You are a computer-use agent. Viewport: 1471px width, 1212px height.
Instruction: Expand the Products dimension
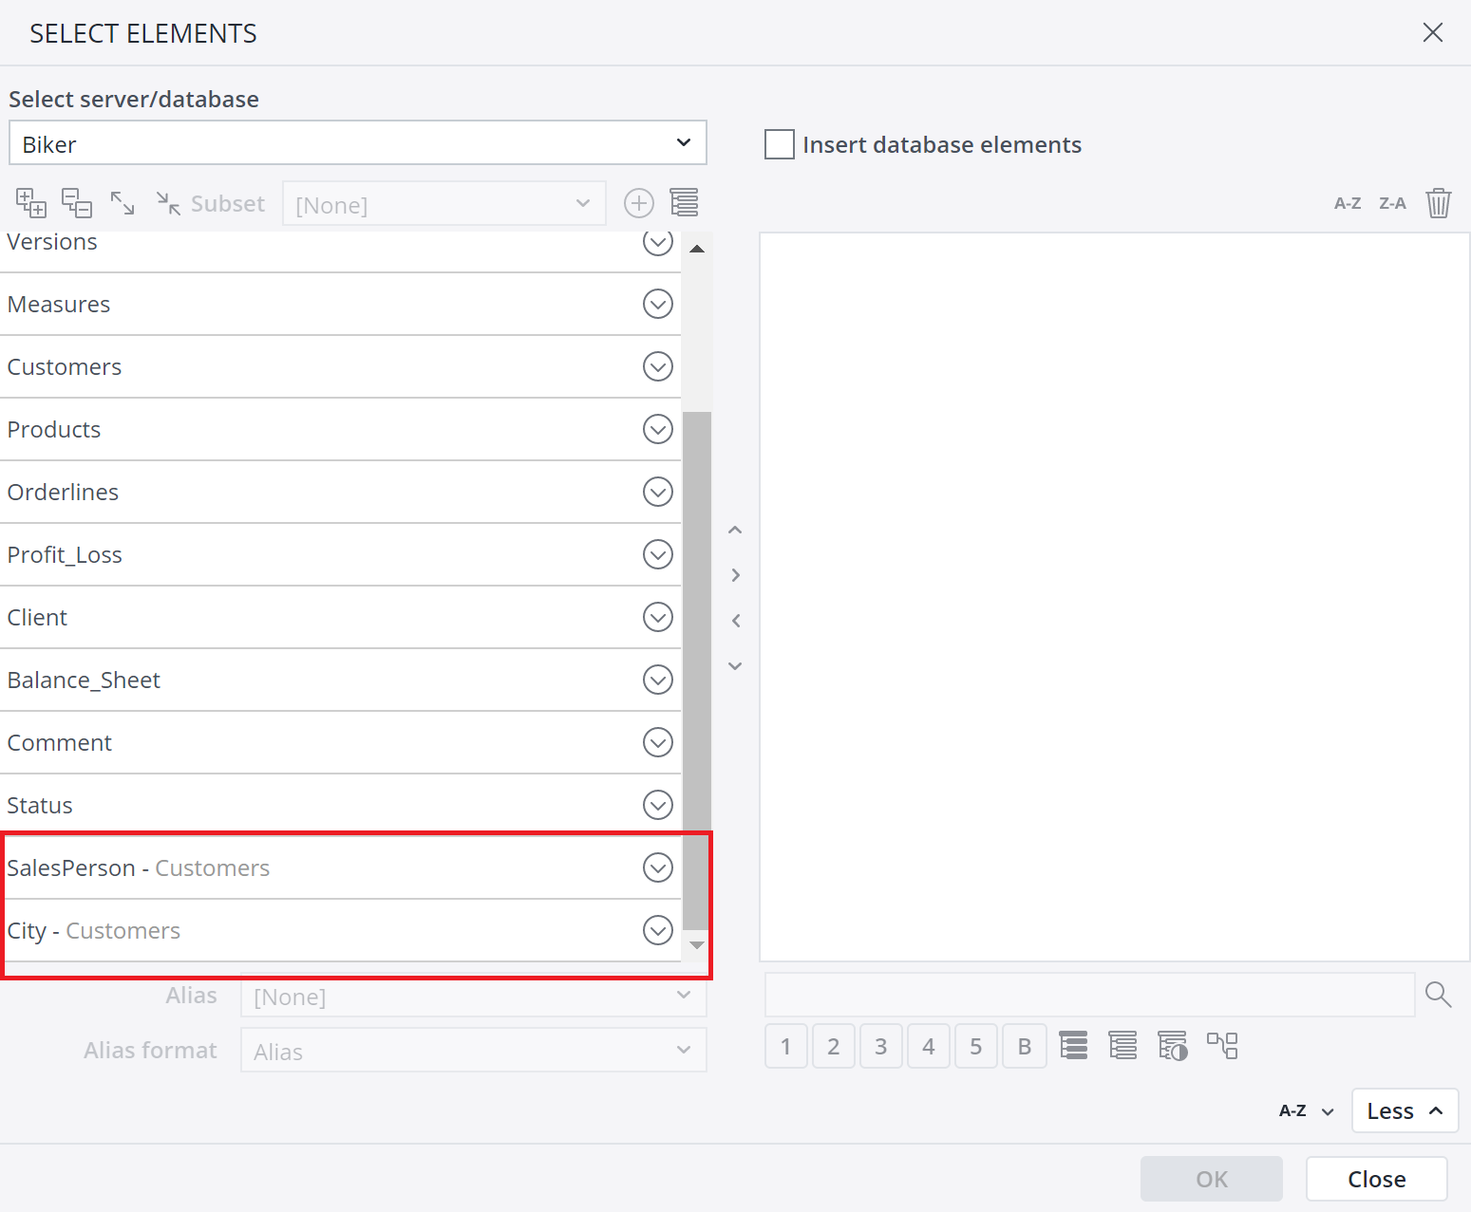657,429
